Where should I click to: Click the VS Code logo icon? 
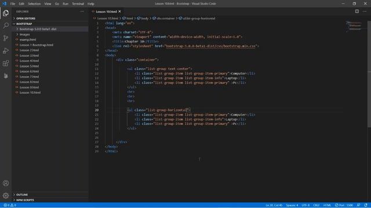tap(4, 3)
